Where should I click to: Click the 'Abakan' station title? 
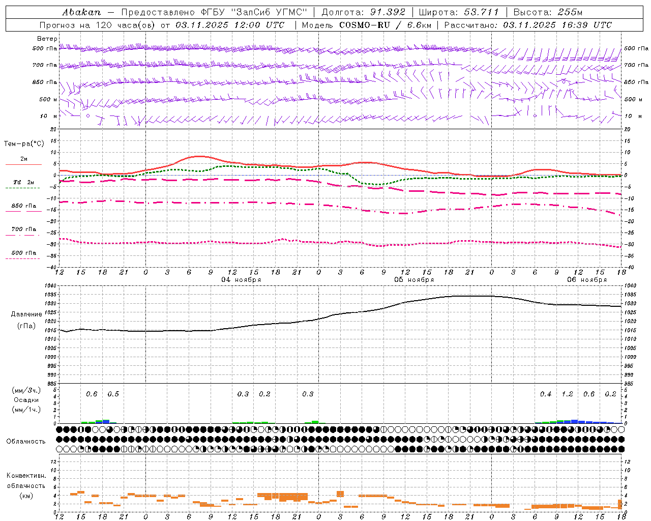point(81,12)
